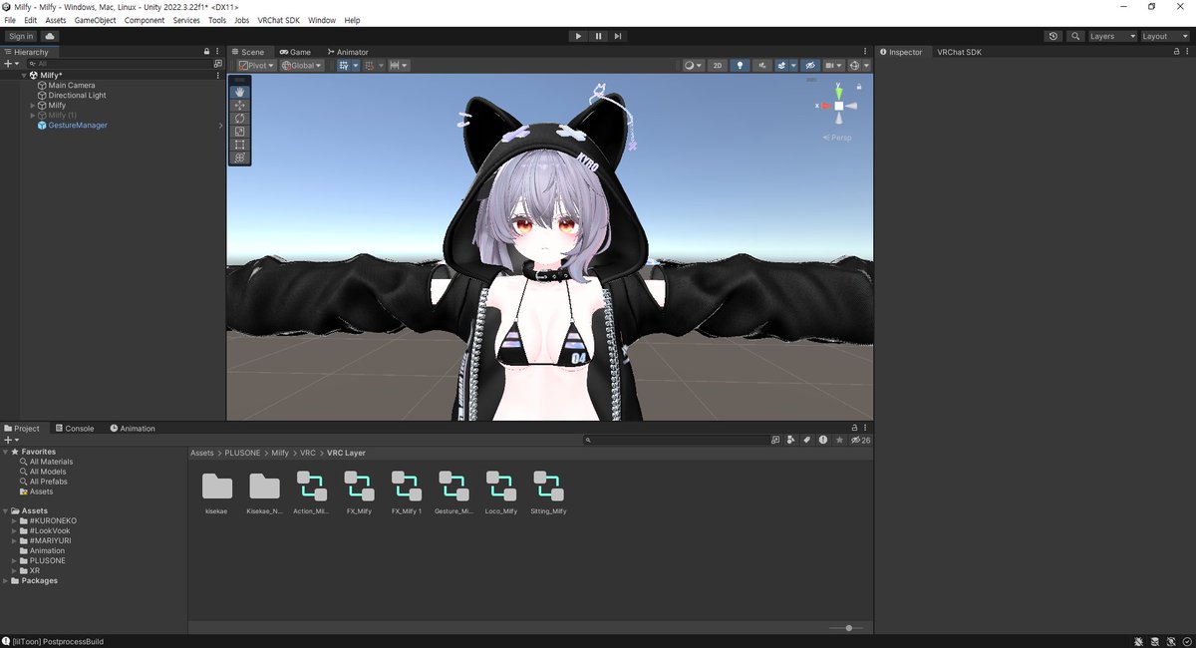Image resolution: width=1196 pixels, height=648 pixels.
Task: Toggle hidden packages visibility count 26
Action: [x=861, y=440]
